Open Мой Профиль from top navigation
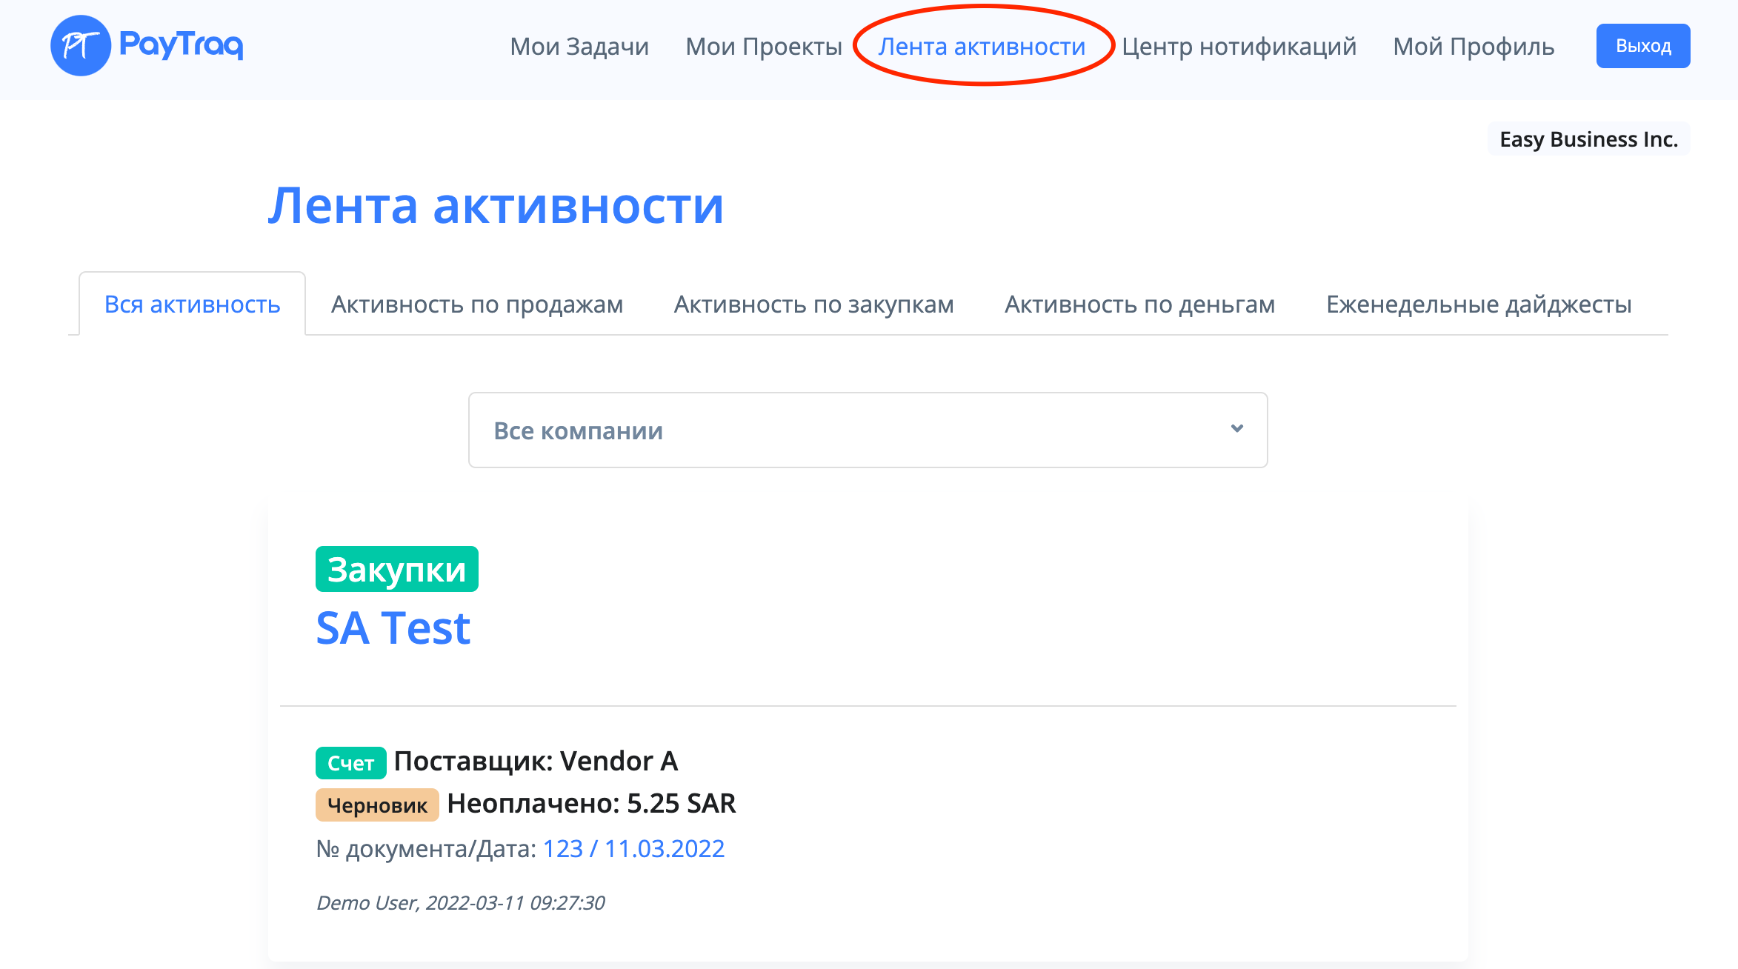1738x969 pixels. tap(1473, 47)
